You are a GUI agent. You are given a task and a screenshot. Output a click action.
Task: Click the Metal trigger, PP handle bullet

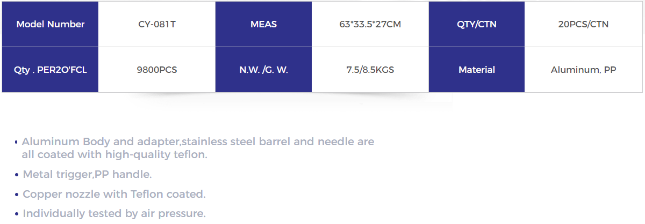point(87,175)
